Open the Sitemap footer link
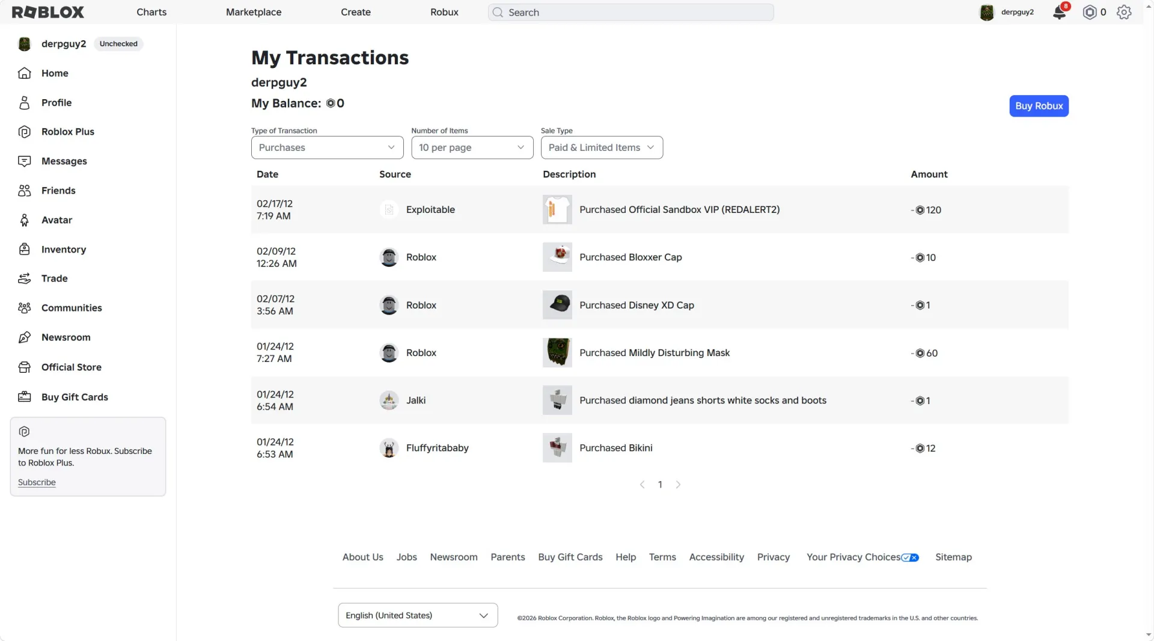This screenshot has width=1154, height=641. pos(953,557)
